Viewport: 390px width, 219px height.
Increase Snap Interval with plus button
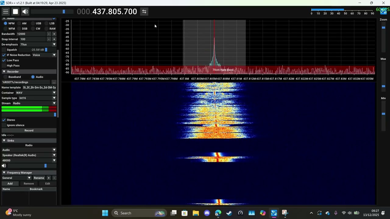click(54, 39)
